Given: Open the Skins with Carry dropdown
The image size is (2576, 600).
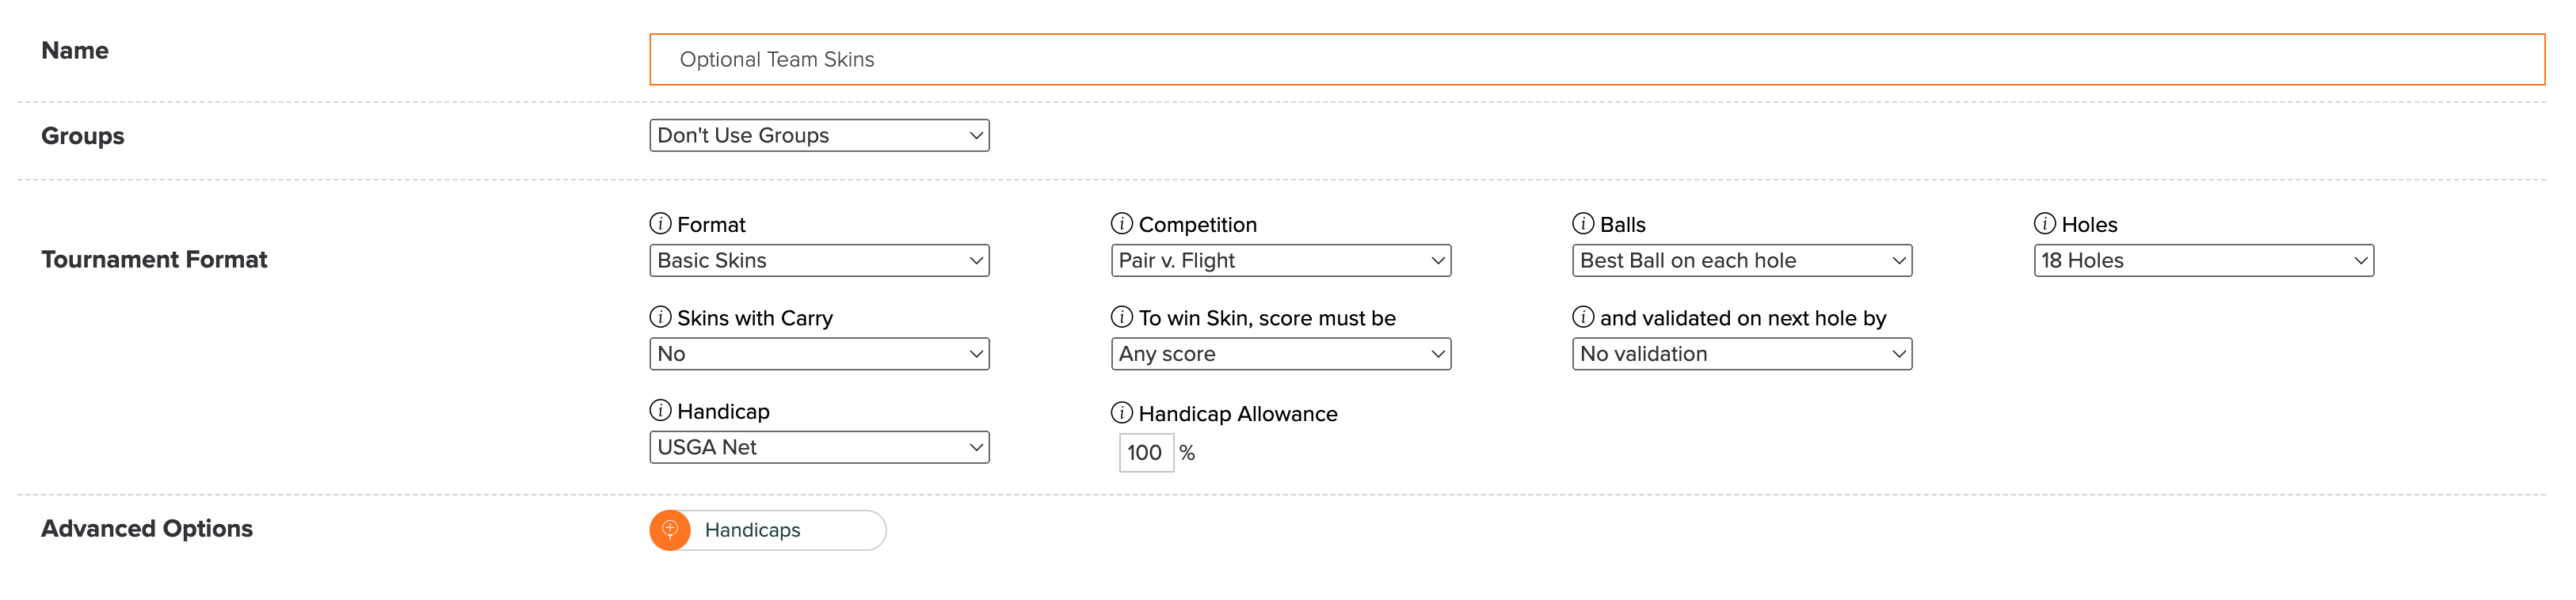Looking at the screenshot, I should [819, 354].
